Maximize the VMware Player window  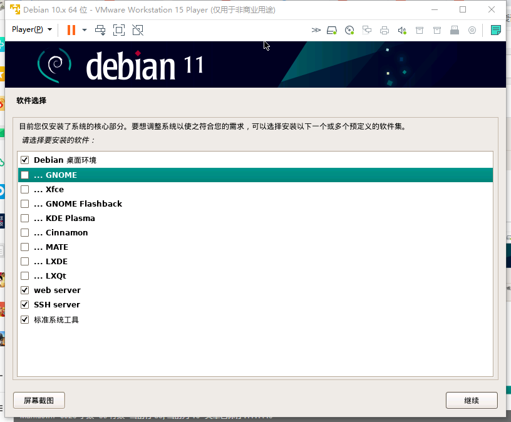point(463,10)
